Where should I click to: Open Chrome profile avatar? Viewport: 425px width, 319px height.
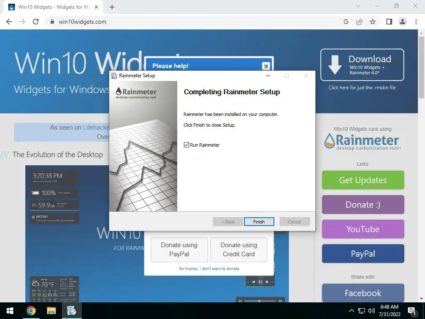(403, 22)
